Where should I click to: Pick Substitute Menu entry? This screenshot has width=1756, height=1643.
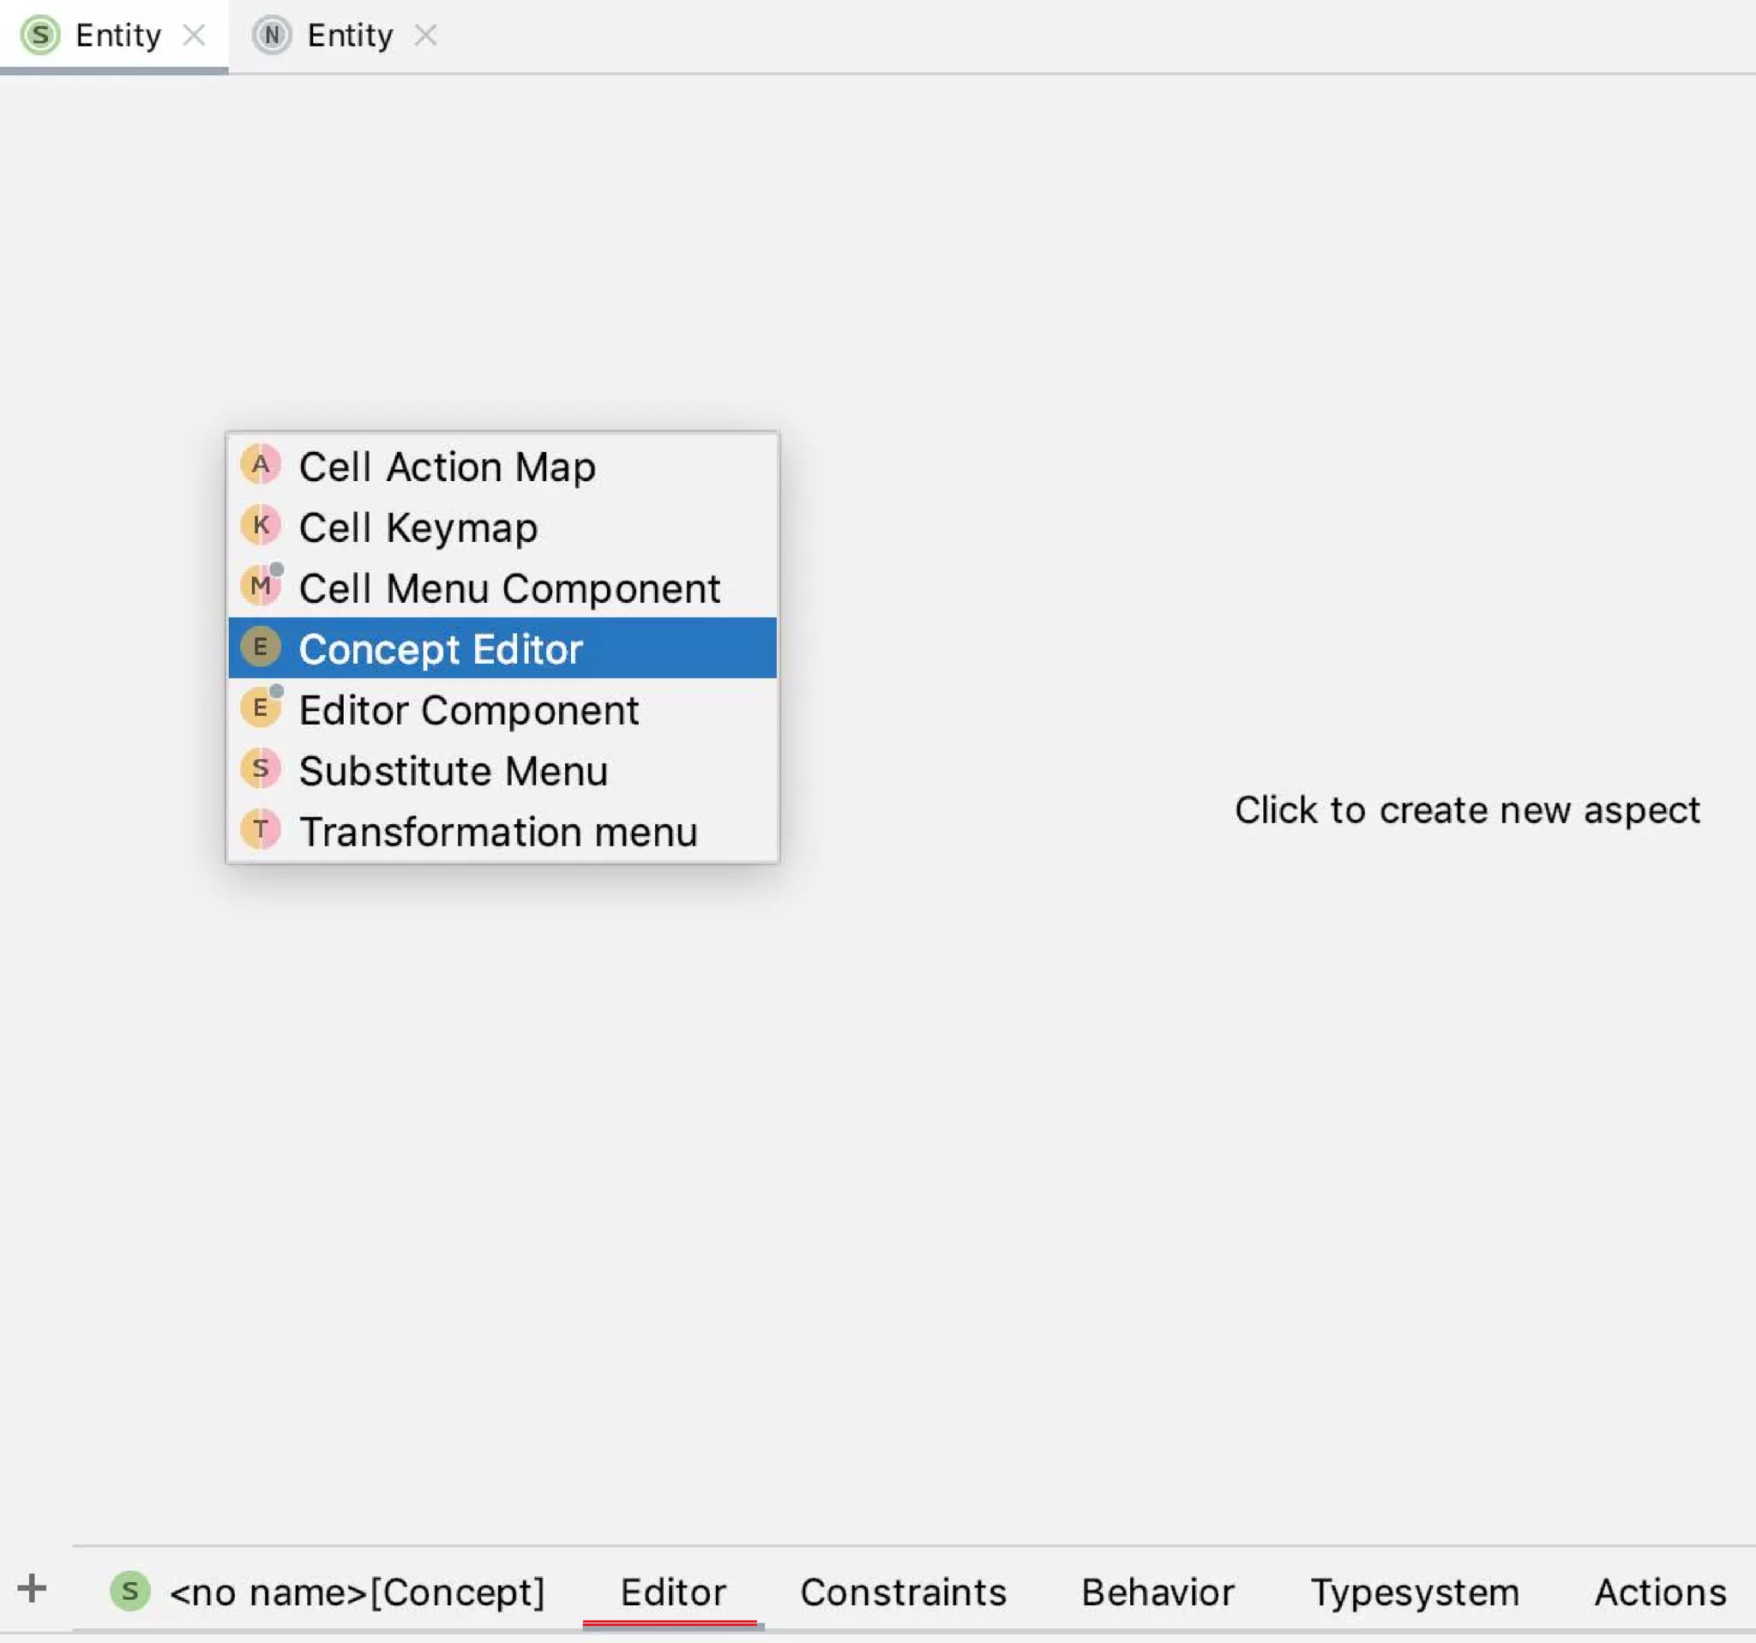pos(453,771)
